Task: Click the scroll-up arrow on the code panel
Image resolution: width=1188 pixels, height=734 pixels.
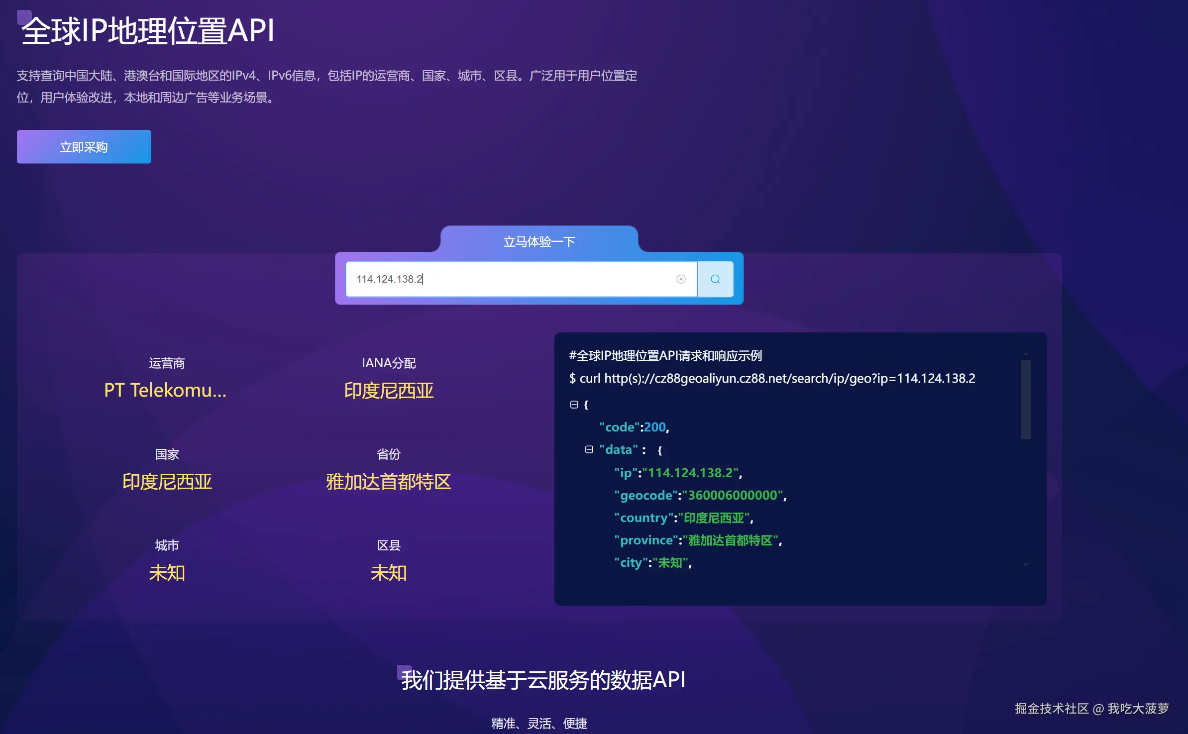Action: (1025, 355)
